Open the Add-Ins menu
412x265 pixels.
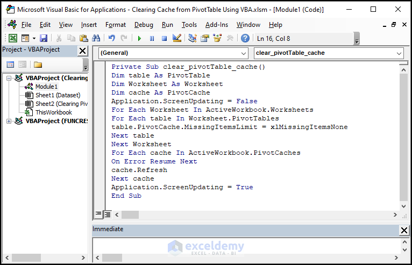coord(217,25)
